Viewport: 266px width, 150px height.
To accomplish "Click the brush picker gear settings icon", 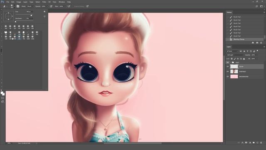I will [44, 12].
